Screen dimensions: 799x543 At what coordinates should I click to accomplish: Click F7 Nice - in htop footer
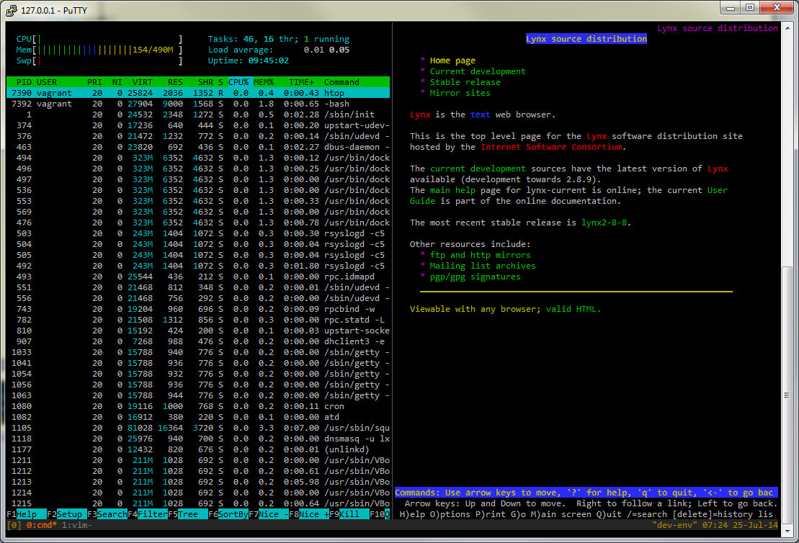point(269,514)
